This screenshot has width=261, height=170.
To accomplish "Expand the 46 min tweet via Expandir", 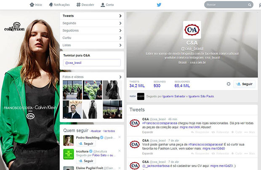I will 147,132.
